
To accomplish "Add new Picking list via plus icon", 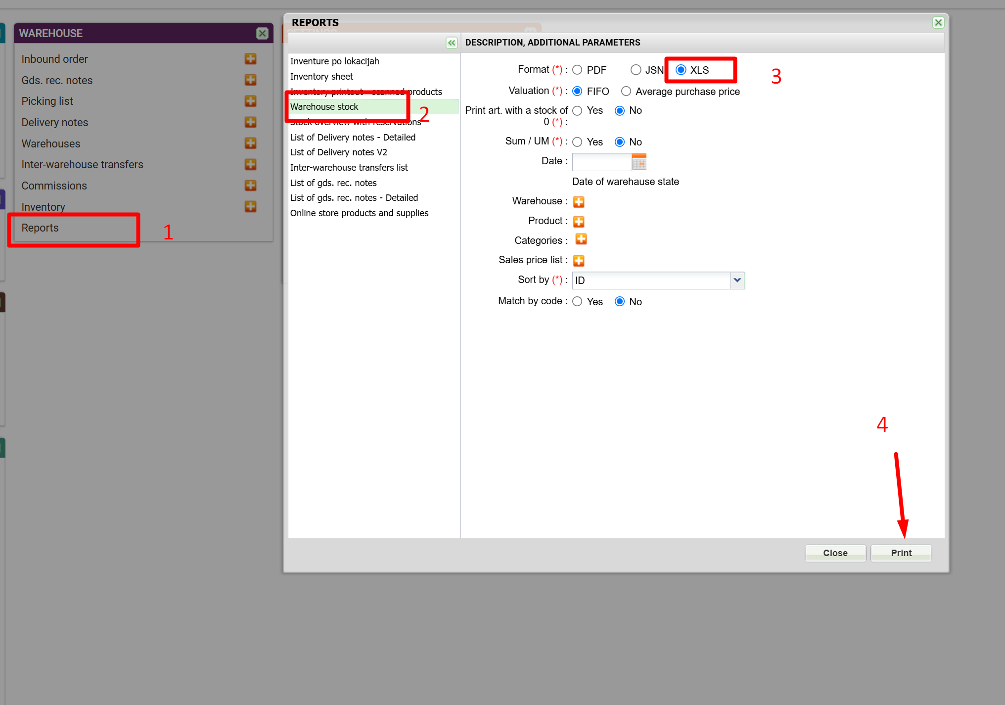I will [x=250, y=101].
